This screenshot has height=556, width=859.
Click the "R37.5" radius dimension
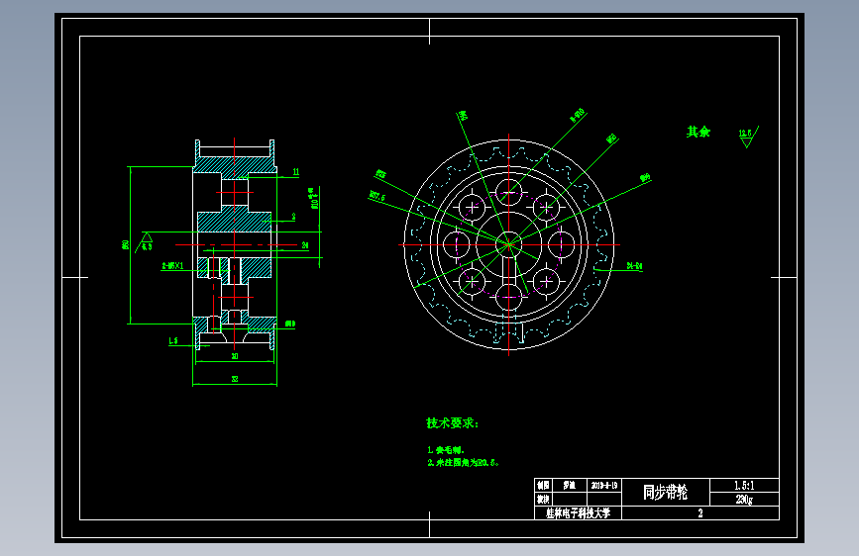pos(377,195)
